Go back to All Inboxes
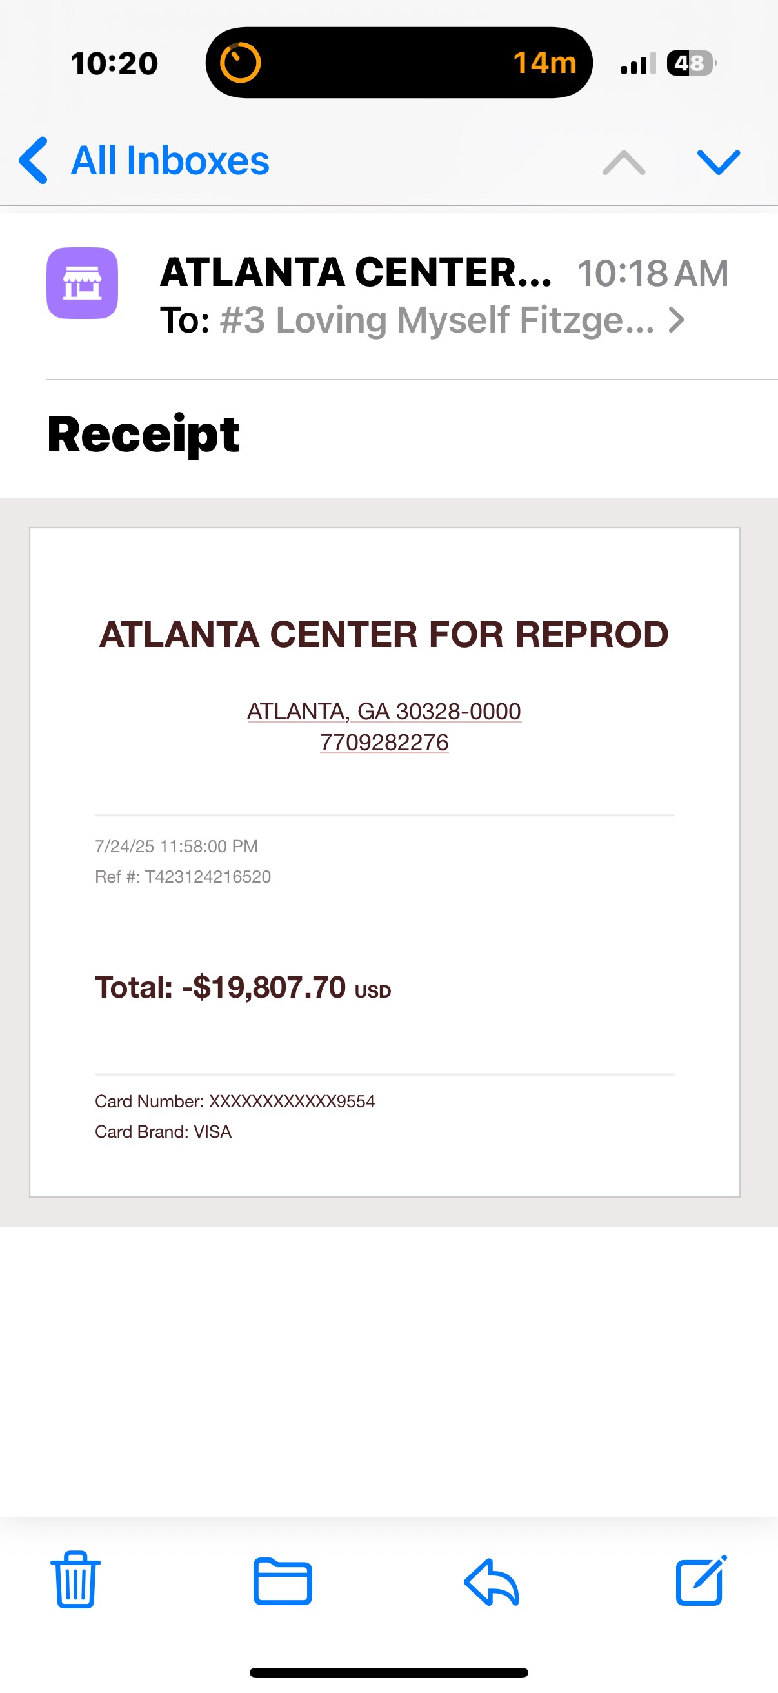This screenshot has width=778, height=1693. pyautogui.click(x=145, y=160)
